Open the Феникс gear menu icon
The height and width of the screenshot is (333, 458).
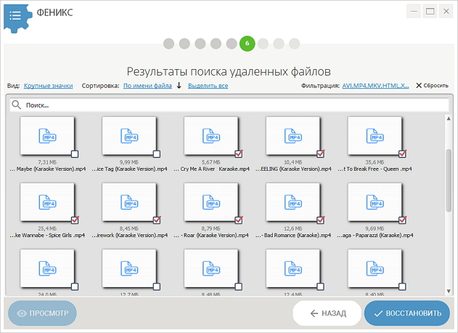coord(17,17)
